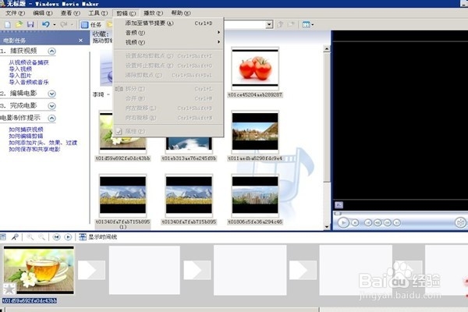
Task: Expand the 编辑电影 section
Action: pos(51,94)
